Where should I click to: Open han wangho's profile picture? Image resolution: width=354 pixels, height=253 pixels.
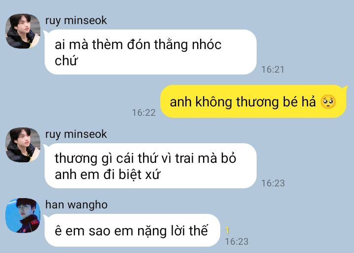point(23,215)
